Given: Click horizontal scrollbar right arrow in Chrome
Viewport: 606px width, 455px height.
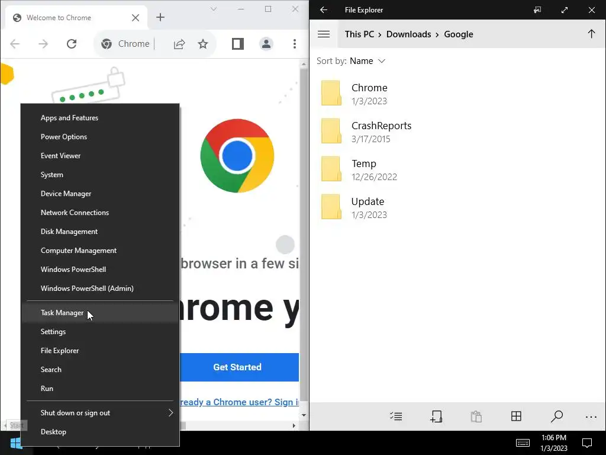Looking at the screenshot, I should [294, 425].
